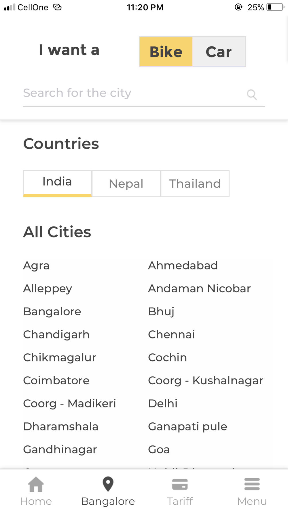Select Dharamshala from the list

61,426
